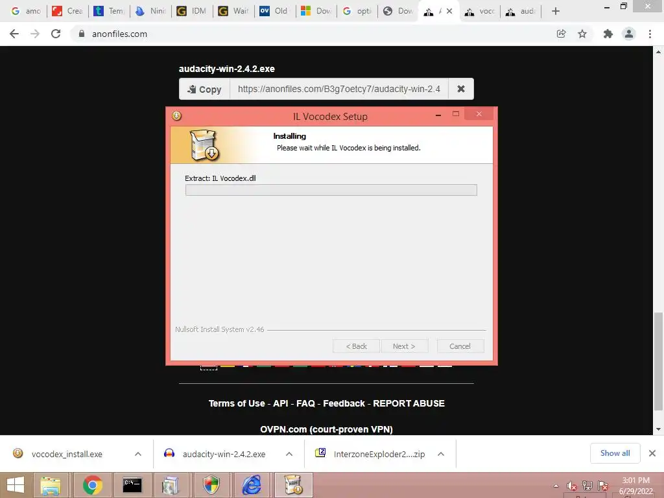Screen dimensions: 664x498
Task: Show hidden tray icons arrow
Action: [x=556, y=486]
